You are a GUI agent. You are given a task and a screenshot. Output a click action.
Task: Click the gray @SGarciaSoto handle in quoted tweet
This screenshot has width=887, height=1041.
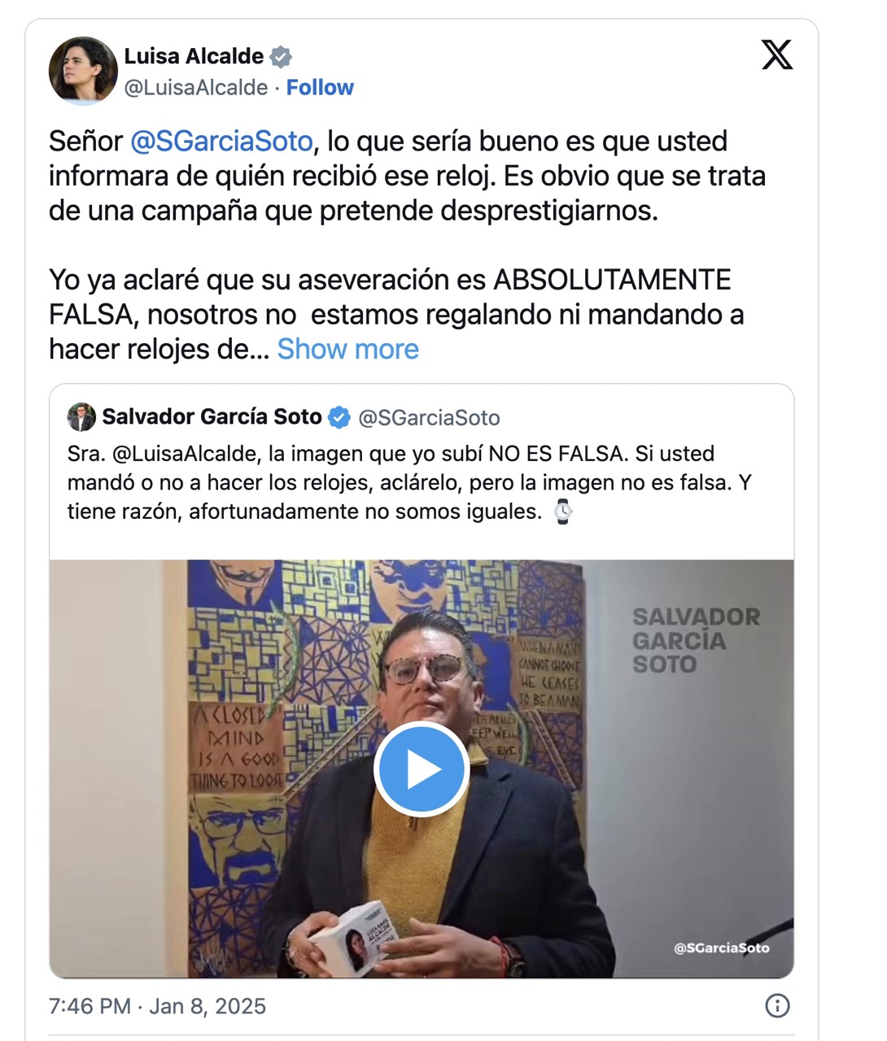click(x=429, y=418)
